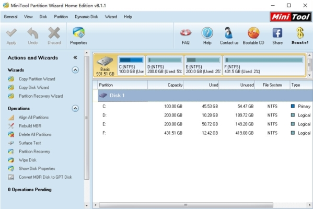Open disk Properties from toolbar
The image size is (313, 209).
pos(79,36)
